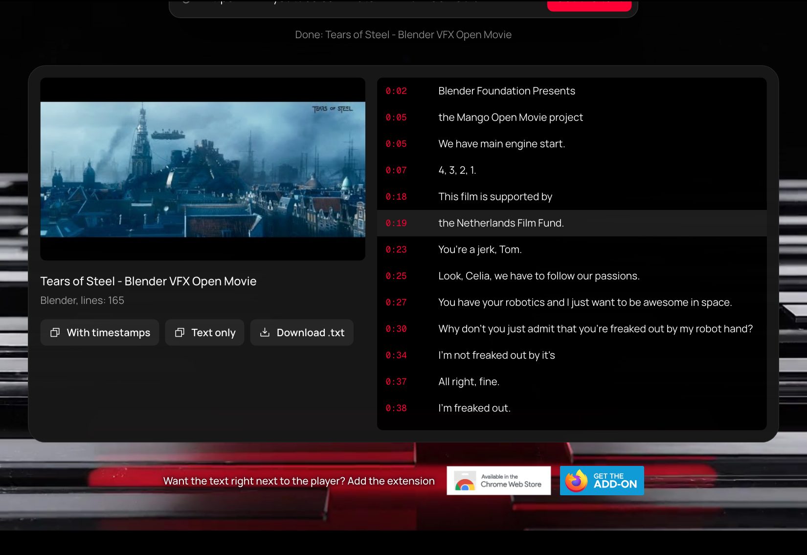Get the Firefox add-on

click(x=602, y=481)
